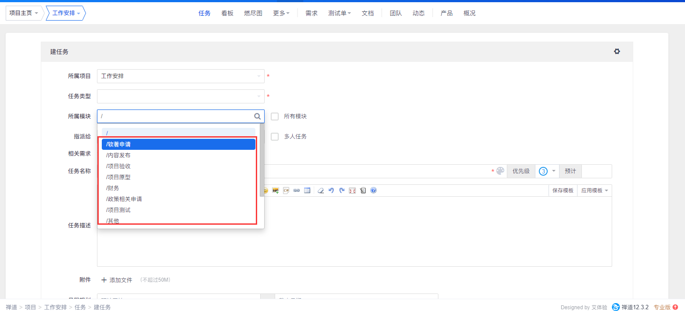685x311 pixels.
Task: Click the palette color icon for task name
Action: point(500,171)
